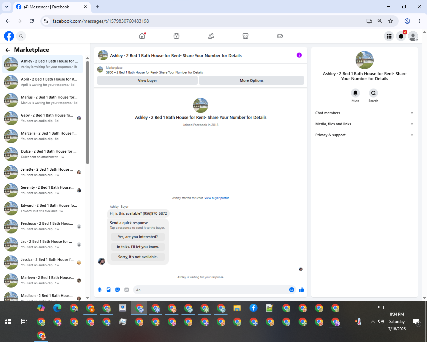Choose a GIF in the composer
Viewport: 427px width, 342px height.
[x=126, y=290]
